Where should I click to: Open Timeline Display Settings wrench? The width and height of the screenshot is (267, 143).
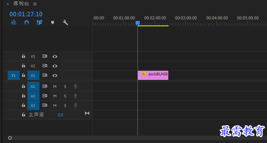coord(65,22)
